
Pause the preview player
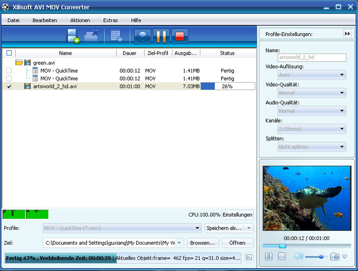pos(268,256)
